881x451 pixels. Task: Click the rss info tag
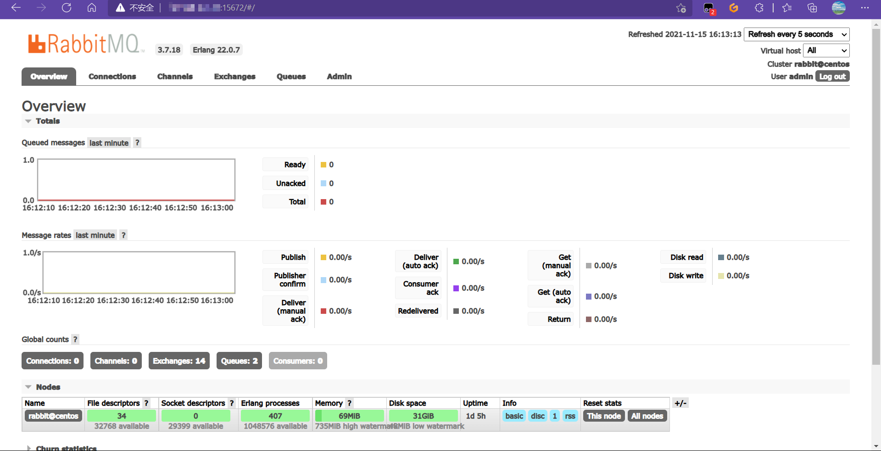click(570, 416)
